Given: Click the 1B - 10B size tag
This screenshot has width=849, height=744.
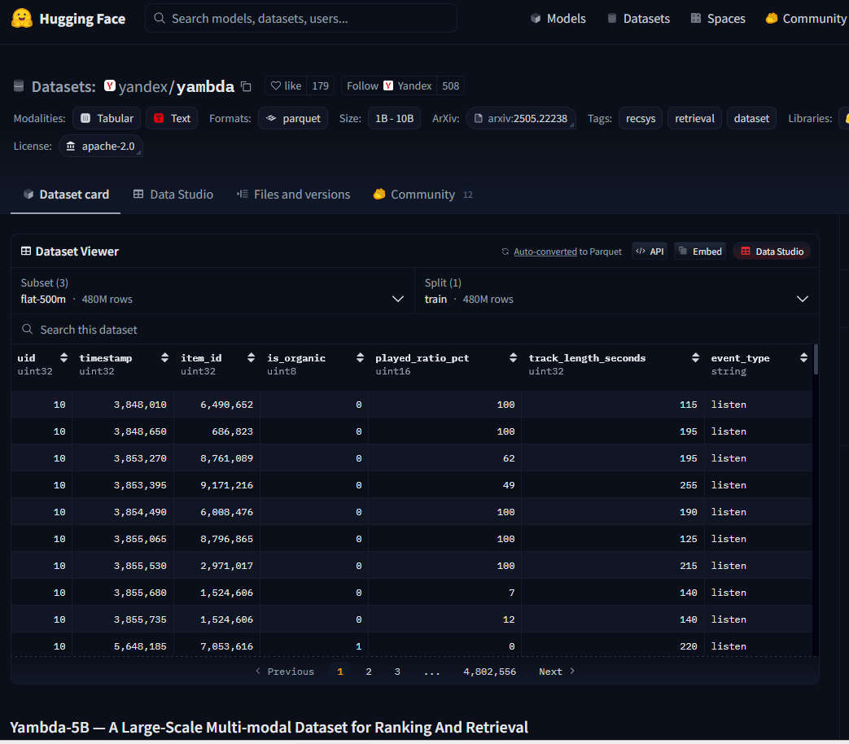Looking at the screenshot, I should click(x=394, y=119).
